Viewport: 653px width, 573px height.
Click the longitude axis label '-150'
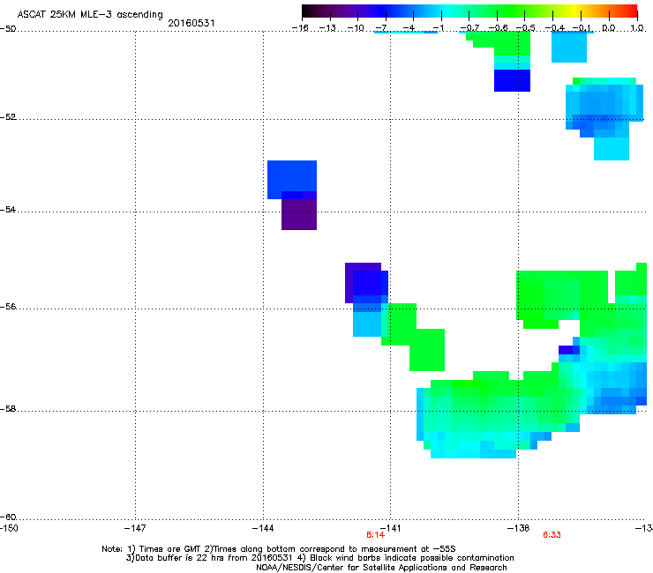tap(9, 528)
